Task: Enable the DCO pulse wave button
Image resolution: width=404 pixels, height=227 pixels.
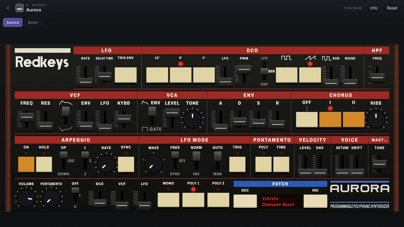Action: pos(287,75)
